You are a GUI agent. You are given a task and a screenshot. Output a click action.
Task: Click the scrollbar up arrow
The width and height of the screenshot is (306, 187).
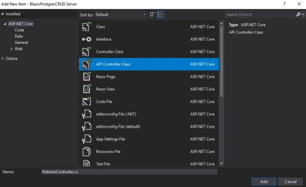[x=222, y=24]
